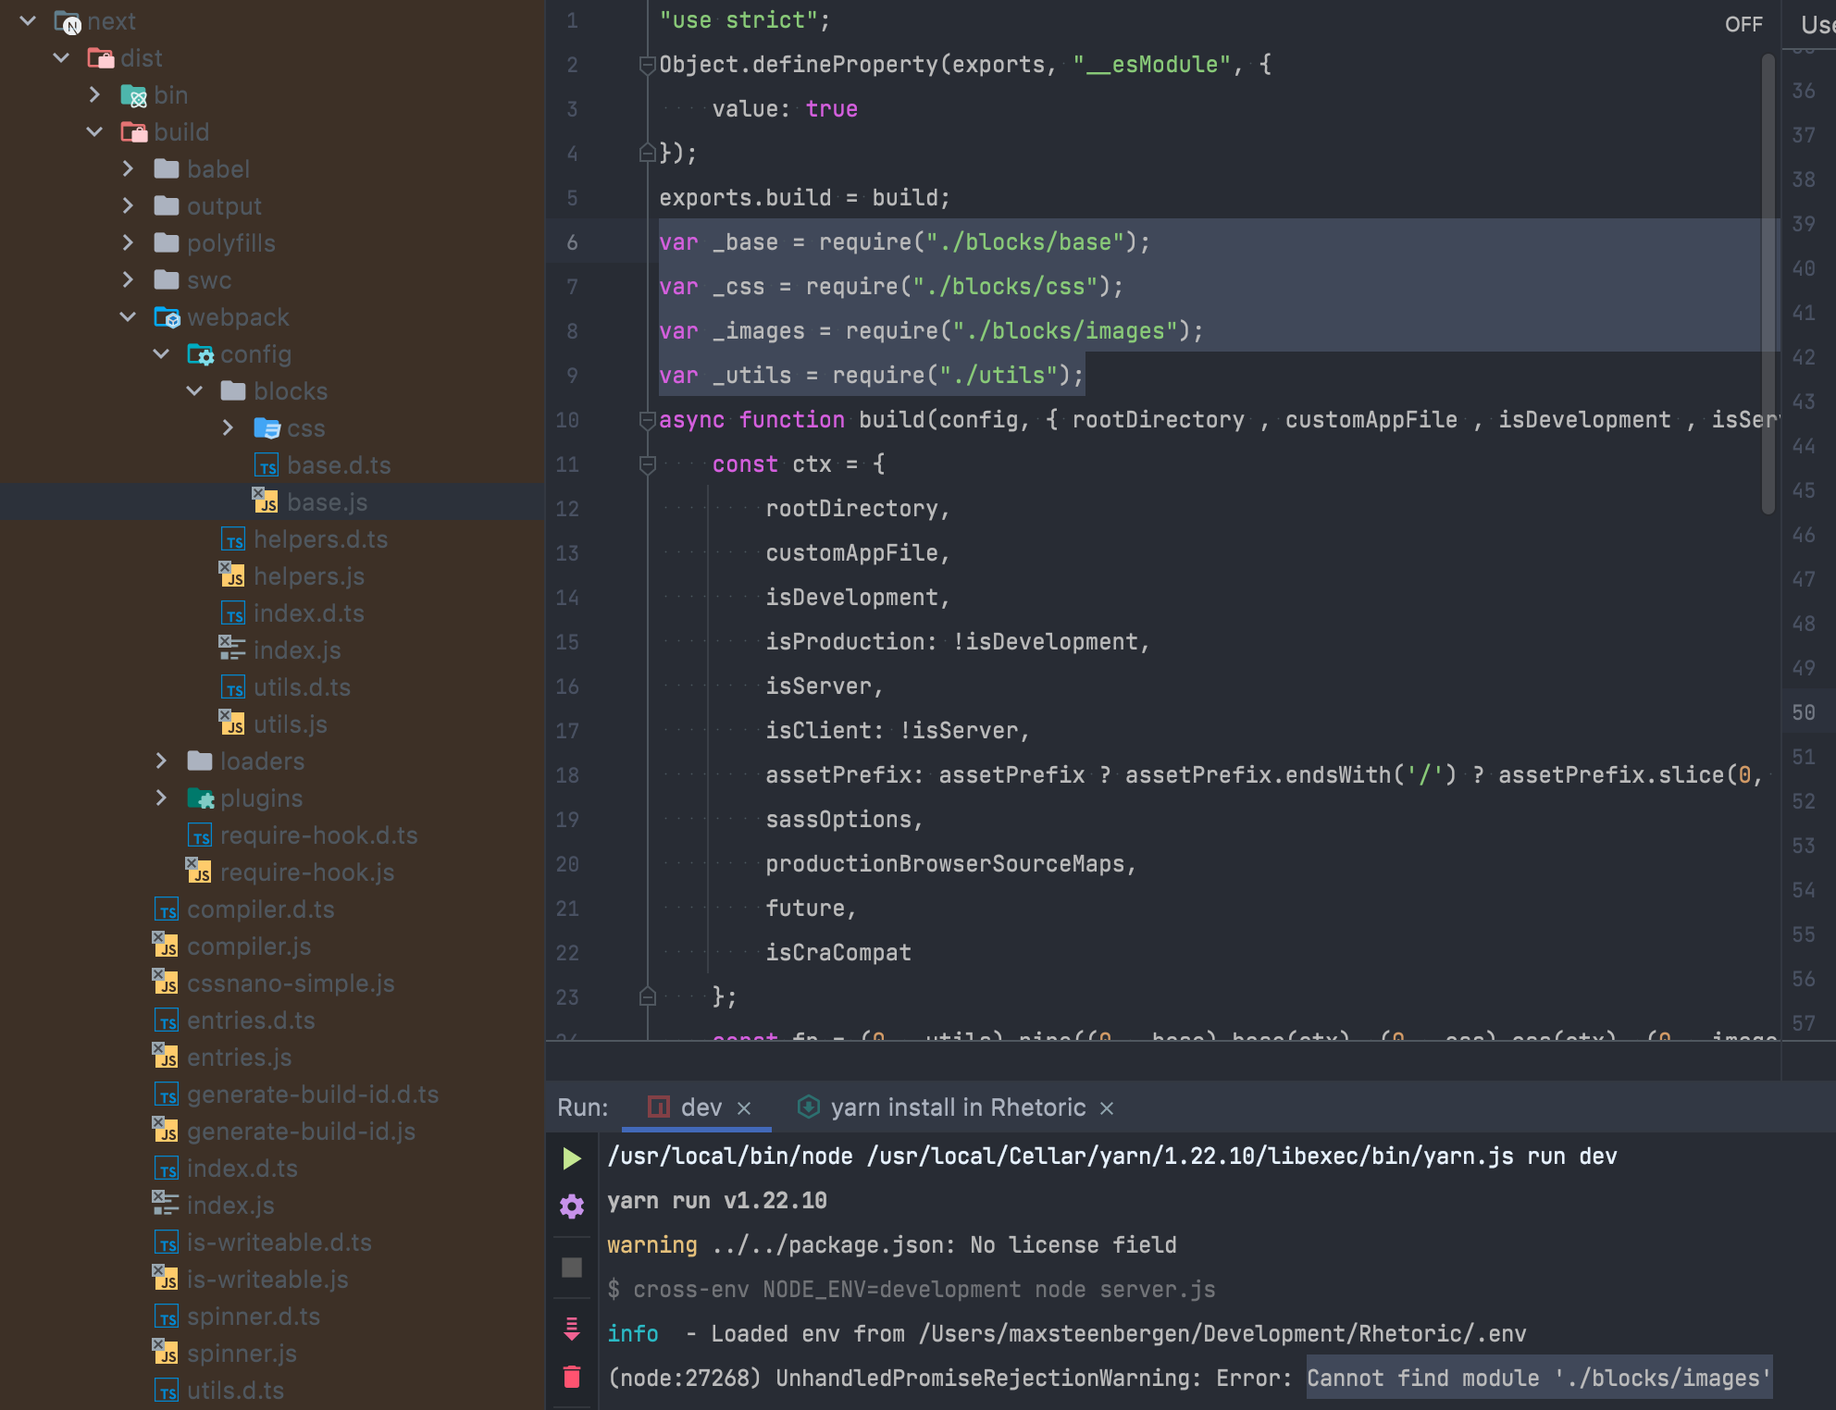Open require-hook.d.ts file

318,835
